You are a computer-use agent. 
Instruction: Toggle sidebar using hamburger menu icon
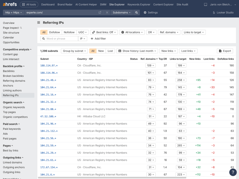[39, 23]
